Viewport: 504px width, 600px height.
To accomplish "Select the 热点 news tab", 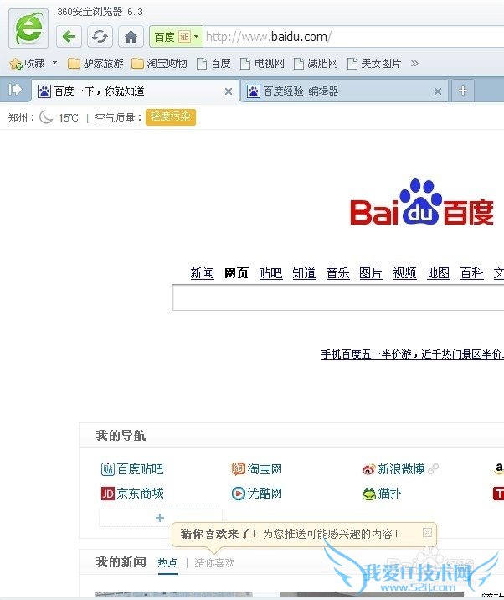I will [168, 562].
